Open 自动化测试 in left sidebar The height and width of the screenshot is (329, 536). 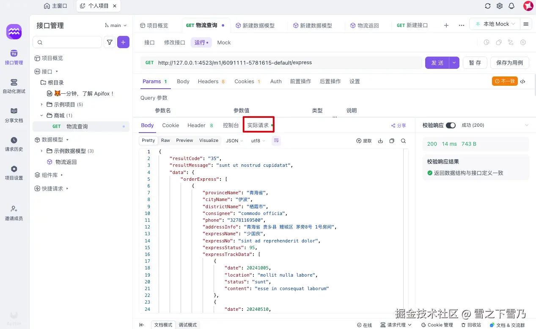coord(14,86)
